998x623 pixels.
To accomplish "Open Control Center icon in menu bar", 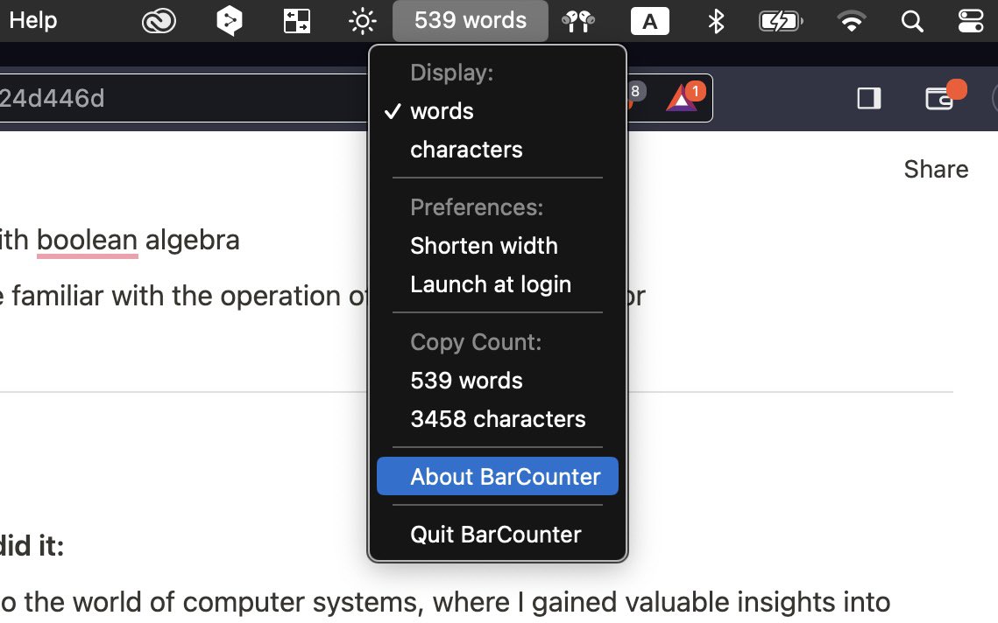I will click(971, 21).
